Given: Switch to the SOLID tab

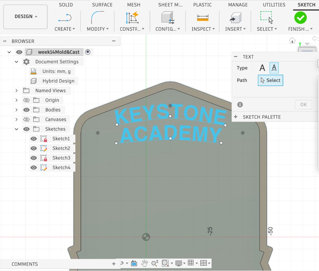Looking at the screenshot, I should [x=66, y=5].
